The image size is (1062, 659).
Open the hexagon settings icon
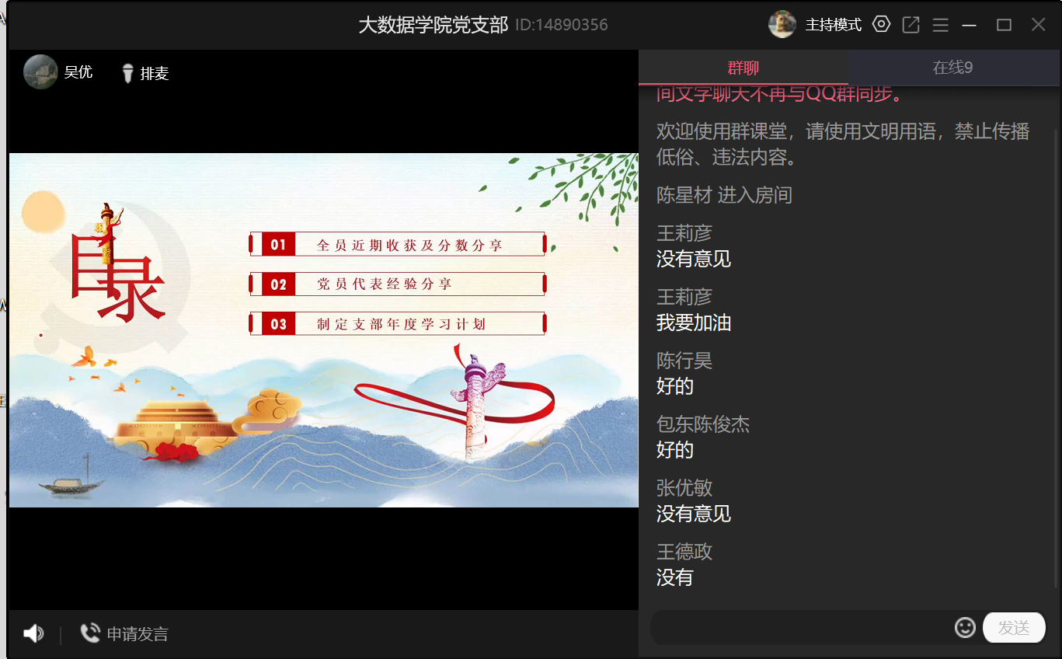(881, 24)
